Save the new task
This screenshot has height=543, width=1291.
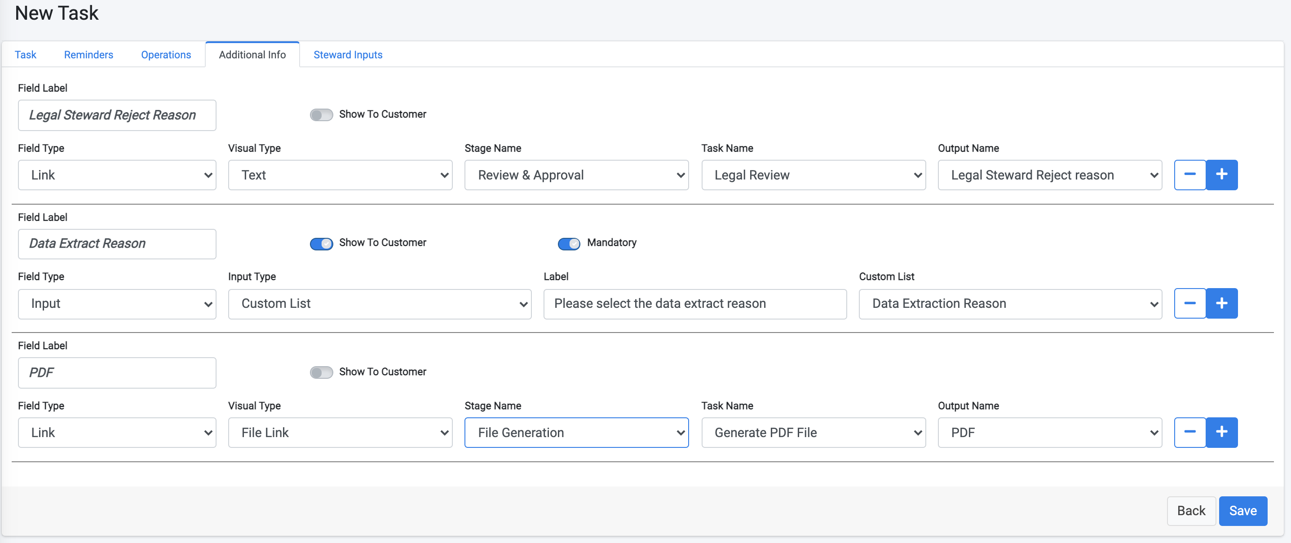coord(1243,511)
